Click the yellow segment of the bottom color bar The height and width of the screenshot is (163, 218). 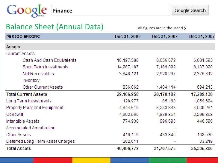[x=91, y=160]
